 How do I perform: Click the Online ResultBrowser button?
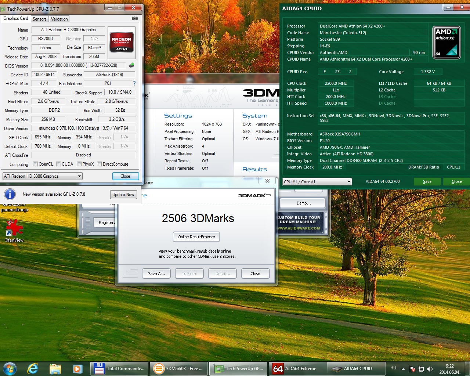coord(196,237)
